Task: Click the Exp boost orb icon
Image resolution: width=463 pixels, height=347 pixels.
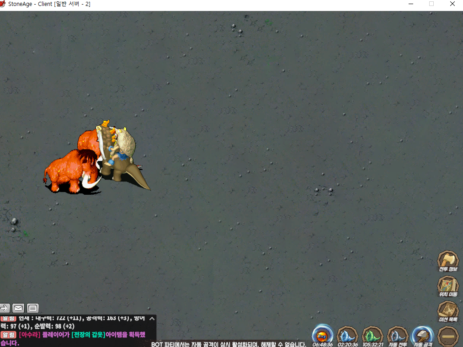Action: [322, 335]
